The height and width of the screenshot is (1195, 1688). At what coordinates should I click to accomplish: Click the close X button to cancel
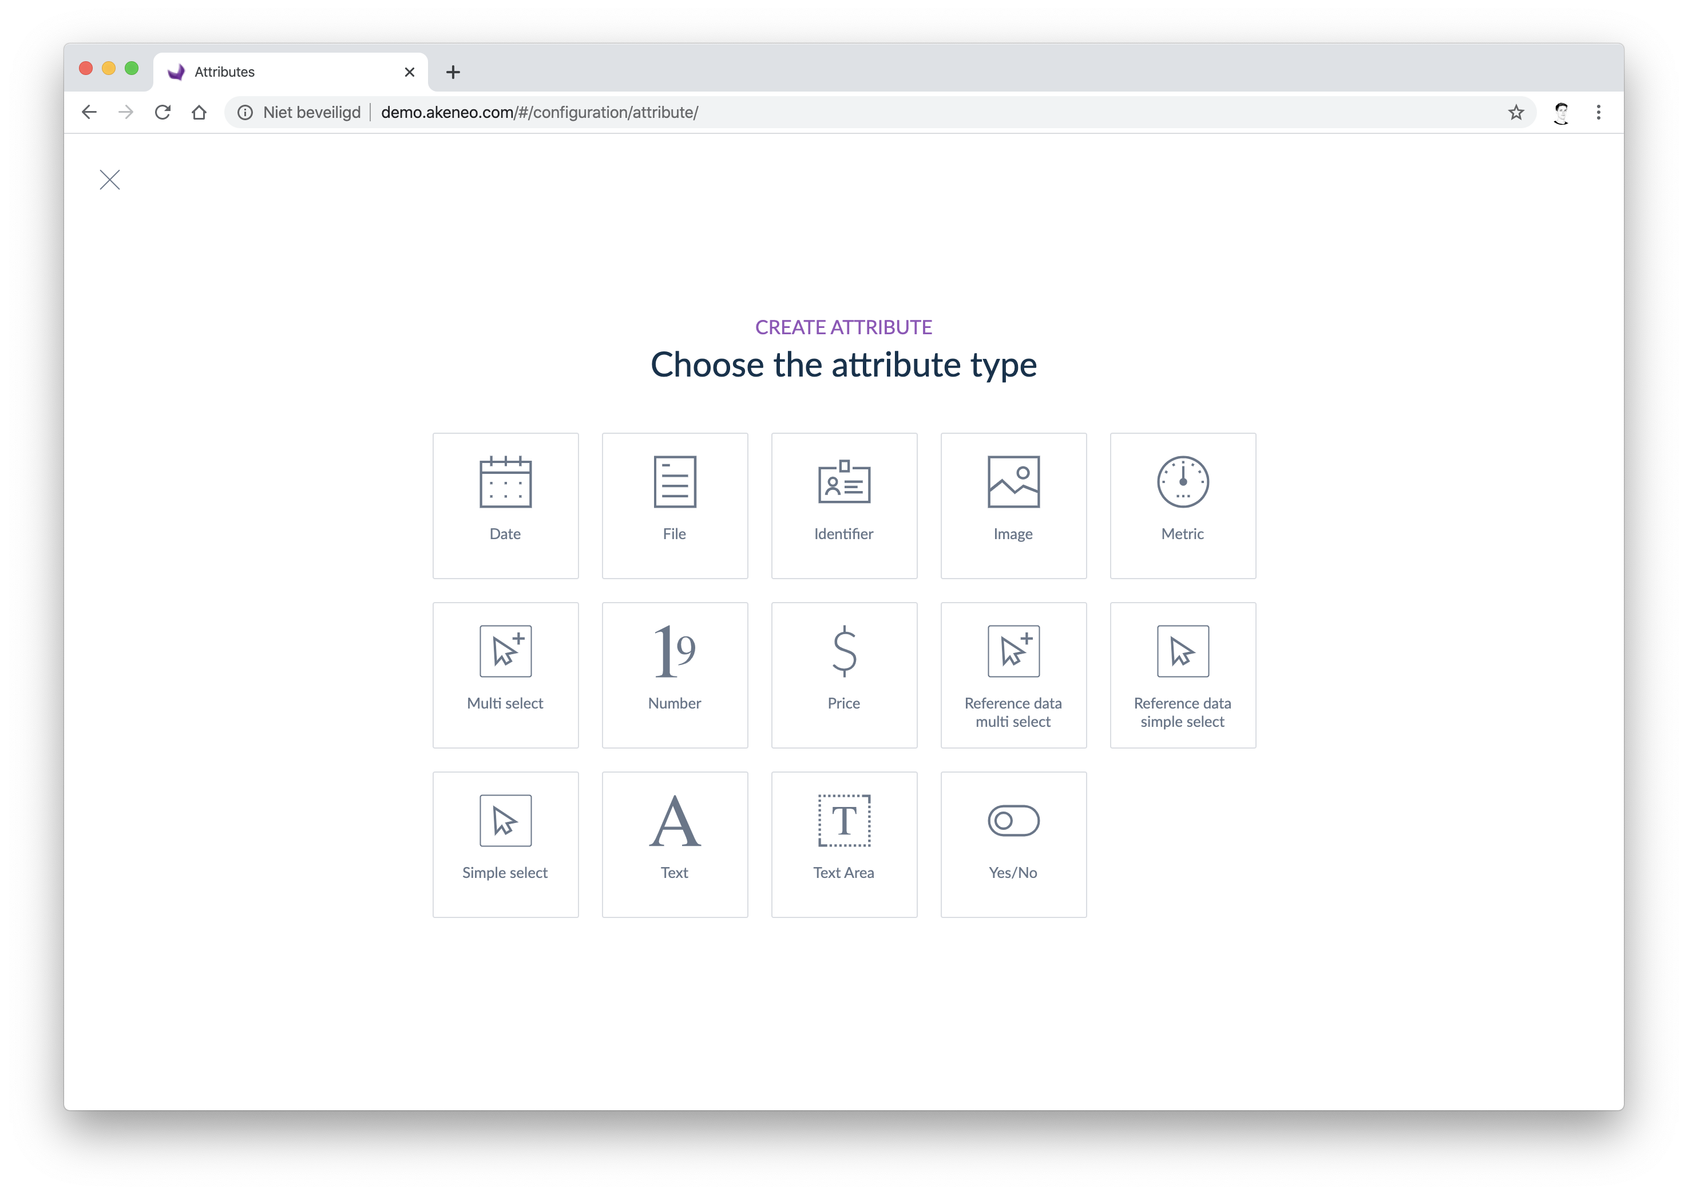pos(110,180)
